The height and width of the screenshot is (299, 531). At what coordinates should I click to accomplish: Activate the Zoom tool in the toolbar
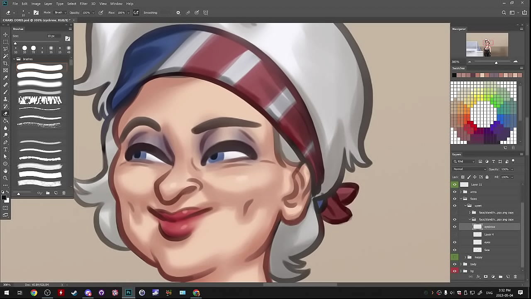(5, 178)
